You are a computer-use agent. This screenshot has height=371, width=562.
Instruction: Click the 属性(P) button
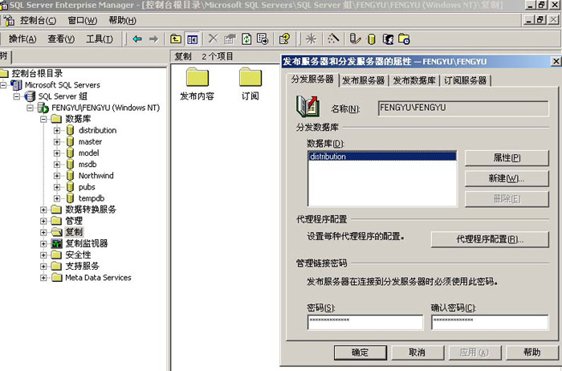pyautogui.click(x=507, y=157)
